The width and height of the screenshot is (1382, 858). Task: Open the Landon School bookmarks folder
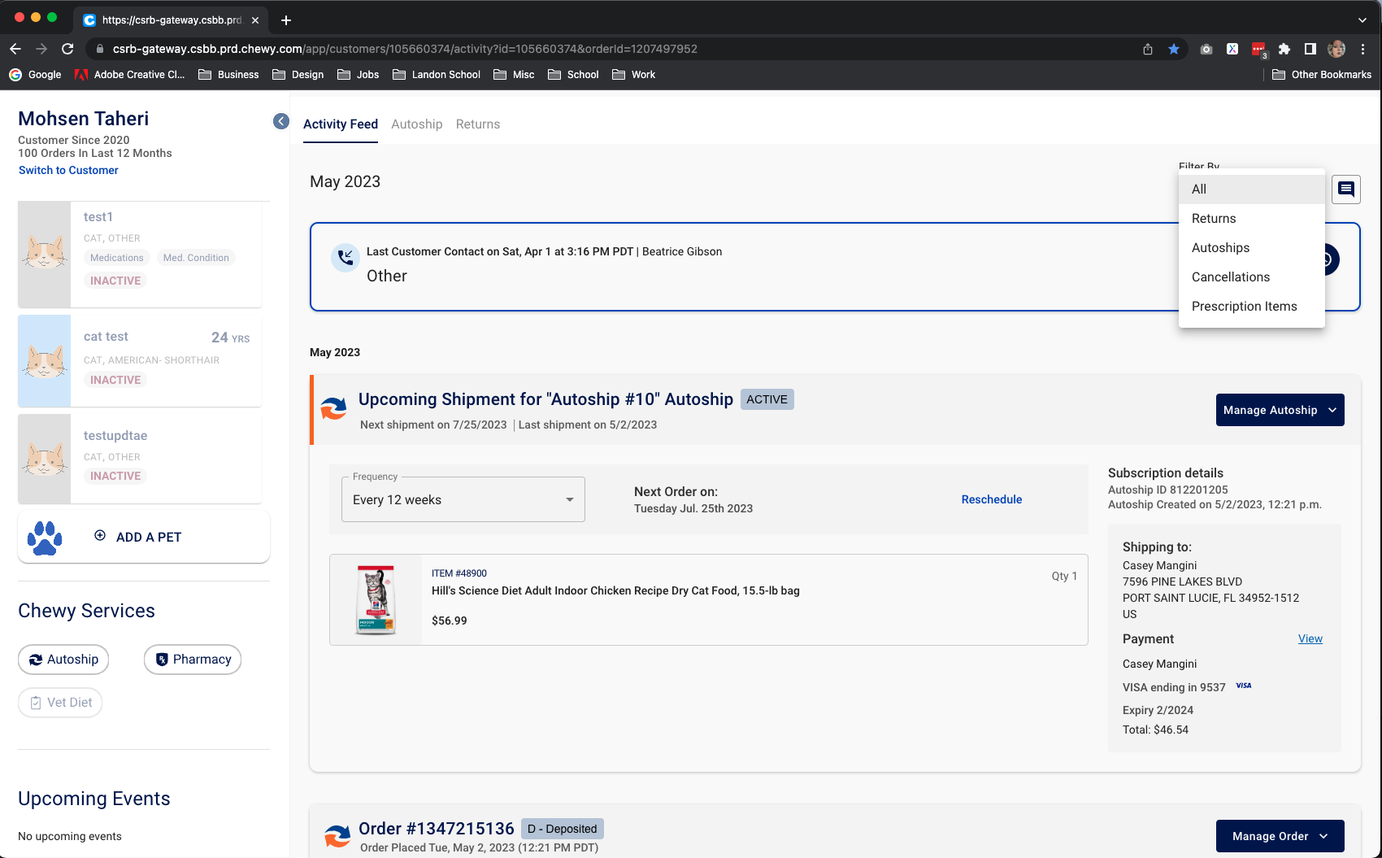(437, 74)
